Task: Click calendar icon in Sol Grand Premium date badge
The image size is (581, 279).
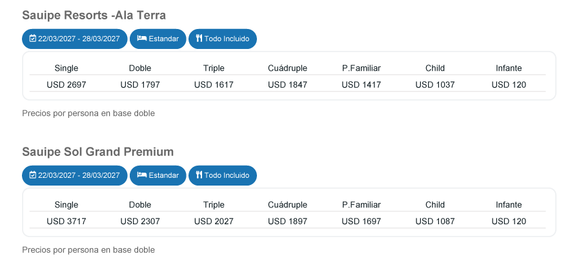Action: pos(33,175)
